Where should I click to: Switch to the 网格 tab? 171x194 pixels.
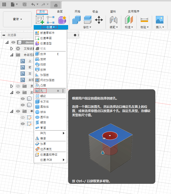78,11
